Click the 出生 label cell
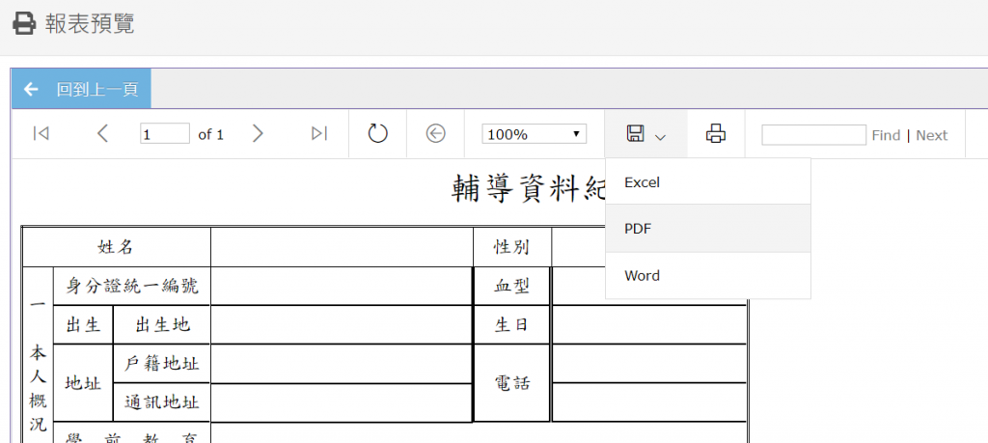Image resolution: width=988 pixels, height=443 pixels. [83, 324]
